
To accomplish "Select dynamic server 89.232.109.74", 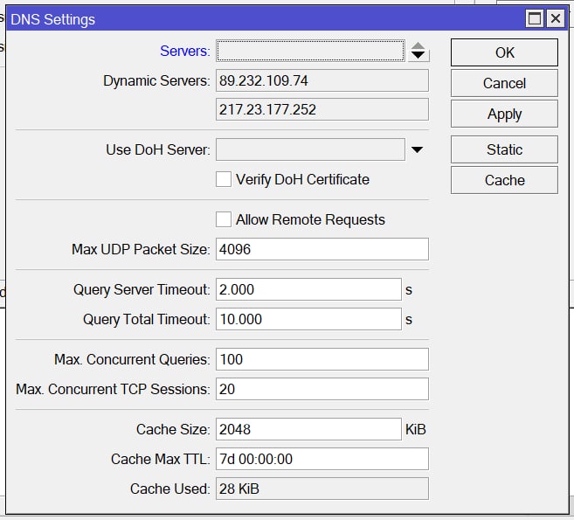I will click(322, 80).
